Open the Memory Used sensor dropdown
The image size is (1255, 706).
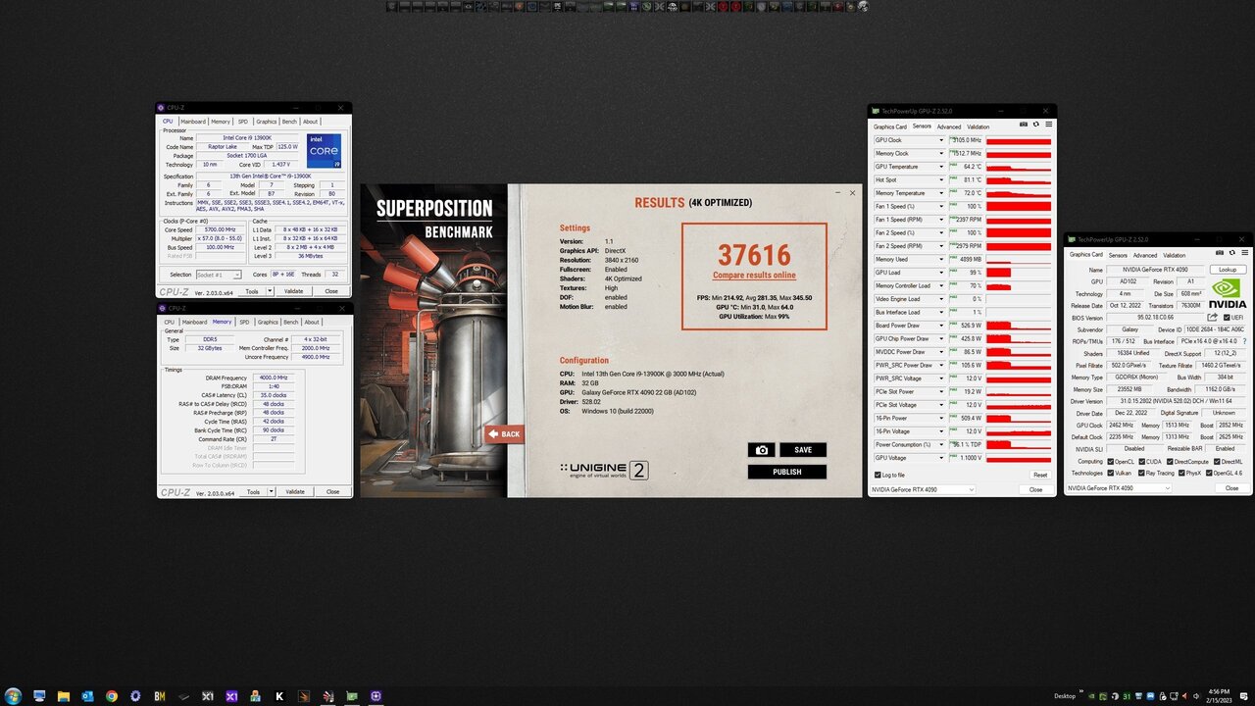pyautogui.click(x=942, y=259)
